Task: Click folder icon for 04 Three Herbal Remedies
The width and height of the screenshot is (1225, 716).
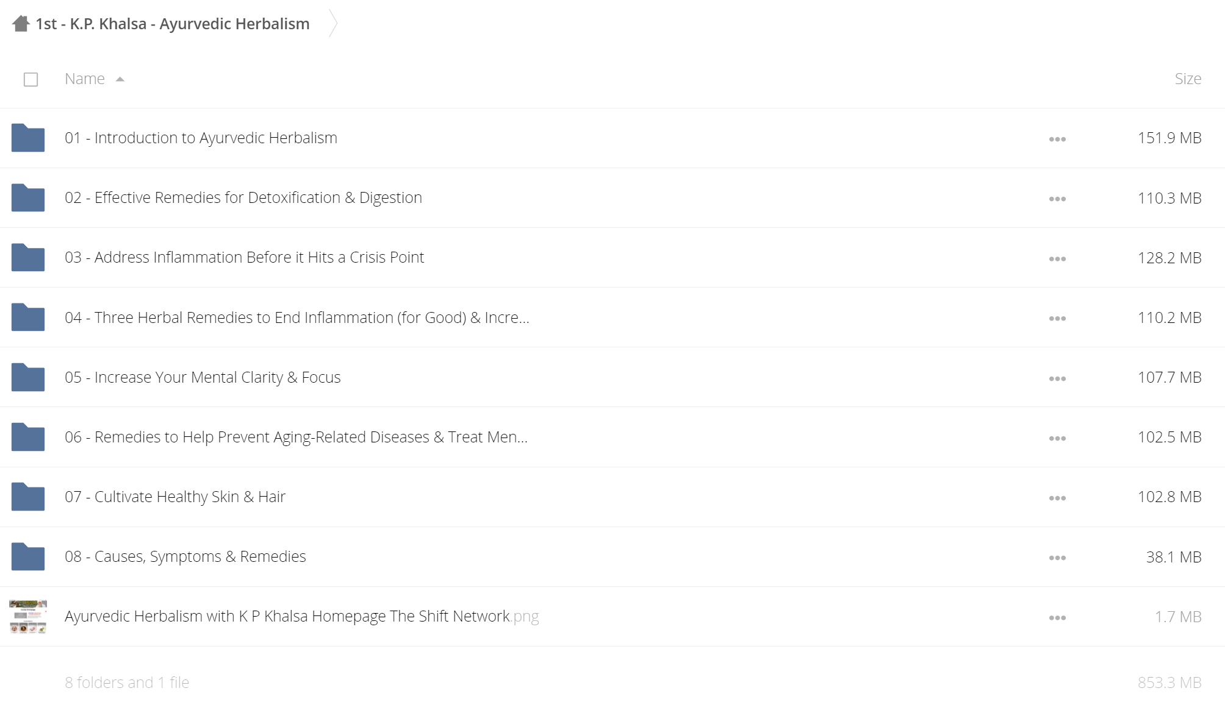Action: (x=28, y=317)
